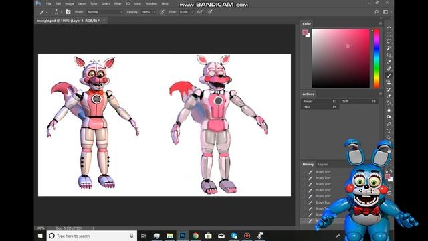Select the Lasso tool
Viewport: 428px width, 241px height.
tap(389, 42)
